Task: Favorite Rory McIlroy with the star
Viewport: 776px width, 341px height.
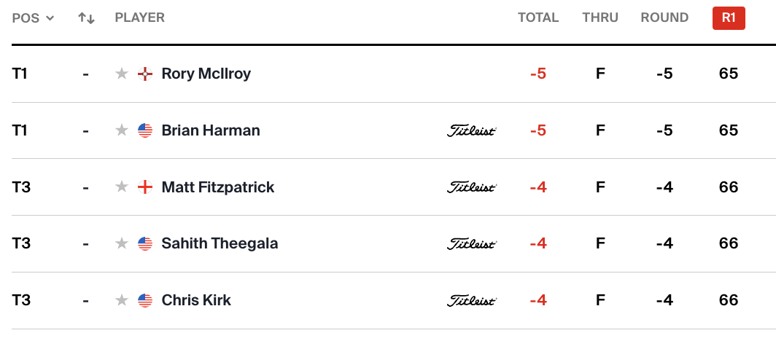Action: 122,74
